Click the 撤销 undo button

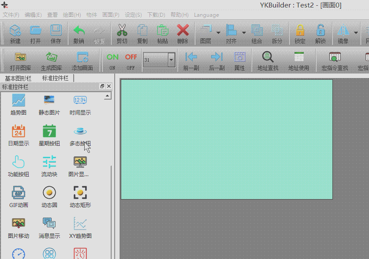(79, 33)
